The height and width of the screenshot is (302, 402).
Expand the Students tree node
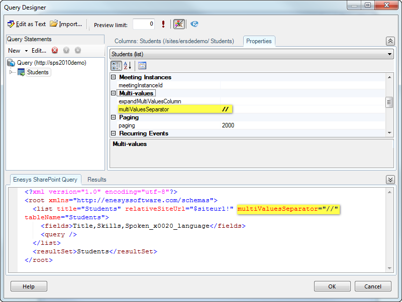[x=11, y=72]
